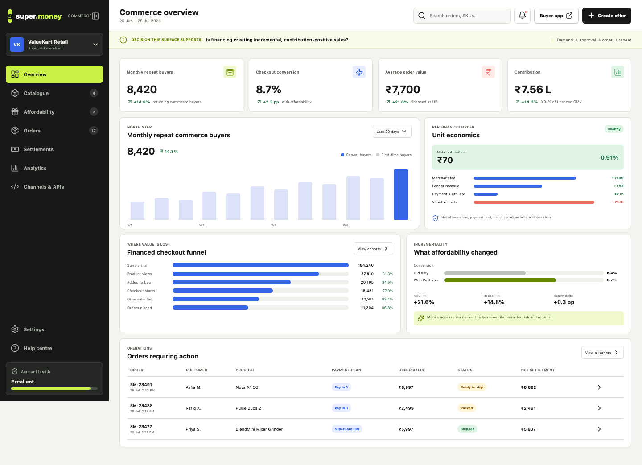Open details chevron for order SM-28477

(x=599, y=429)
